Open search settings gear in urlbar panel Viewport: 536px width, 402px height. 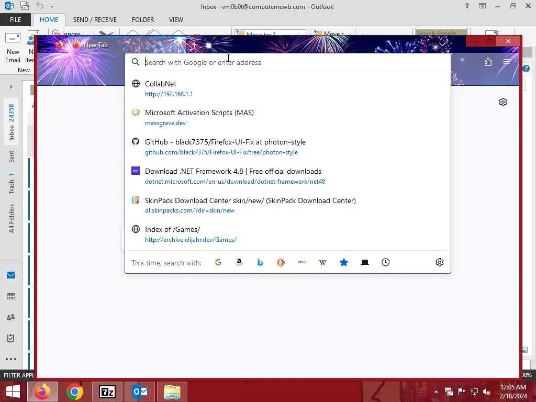click(x=440, y=262)
